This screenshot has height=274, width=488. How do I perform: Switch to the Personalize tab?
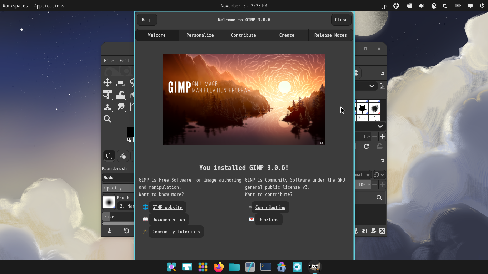(x=200, y=35)
